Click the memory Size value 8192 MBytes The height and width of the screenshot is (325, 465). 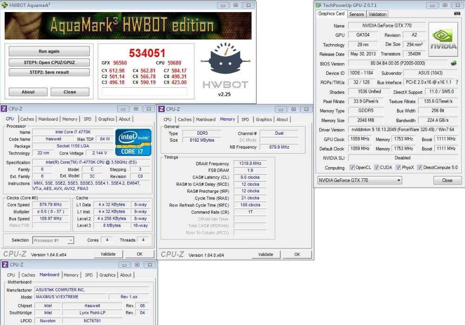[x=202, y=140]
